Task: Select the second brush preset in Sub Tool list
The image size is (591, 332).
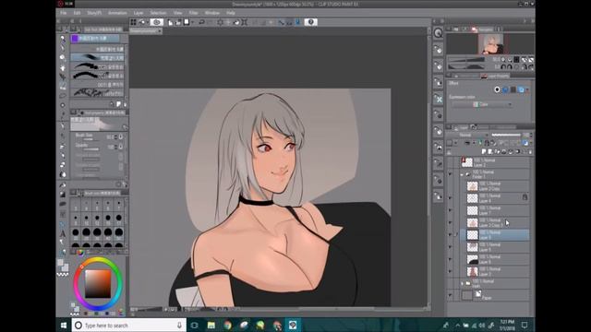Action: (97, 57)
